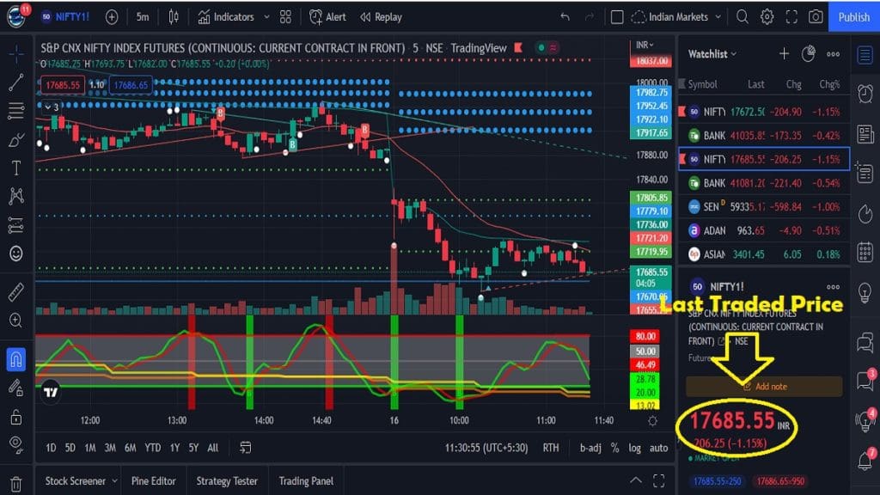Create an Alert
This screenshot has height=495, width=880.
(327, 17)
